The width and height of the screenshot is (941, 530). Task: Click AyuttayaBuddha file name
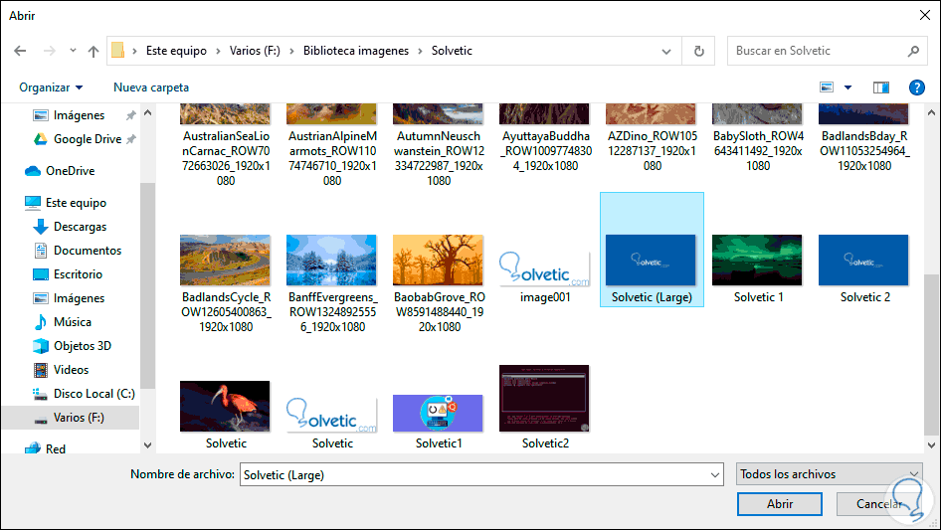coord(545,151)
